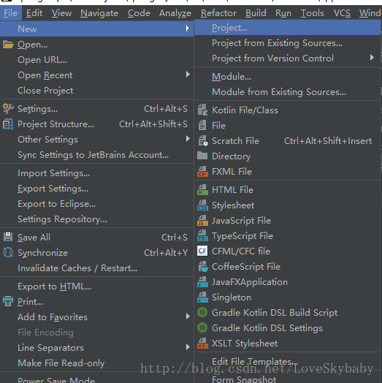Open Settings Repository...

pos(96,219)
